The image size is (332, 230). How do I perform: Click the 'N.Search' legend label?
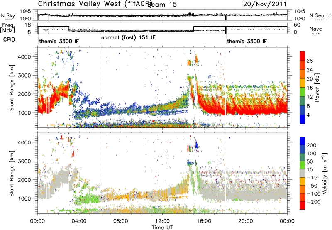(x=321, y=15)
